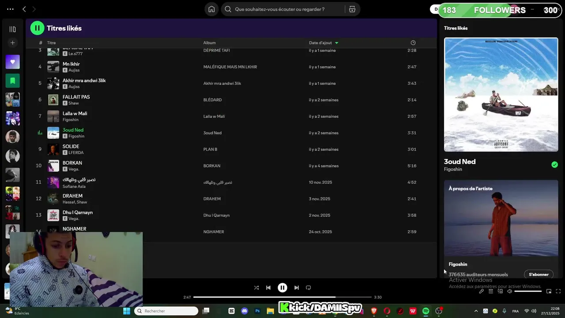Select the Lalla w Mali track

[75, 114]
